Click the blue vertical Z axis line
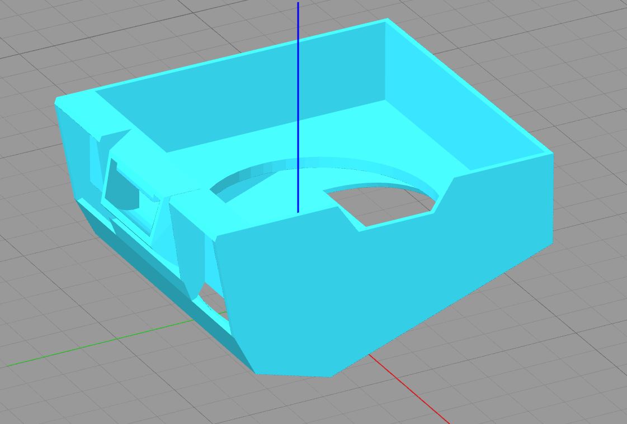Screen dimensions: 627x424 [x=298, y=107]
